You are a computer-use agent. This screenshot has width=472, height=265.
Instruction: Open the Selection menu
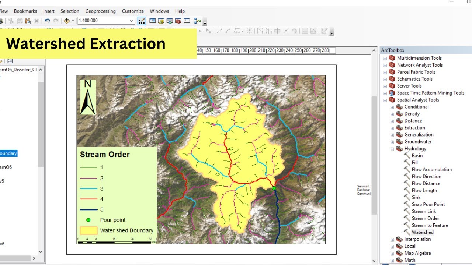tap(70, 11)
